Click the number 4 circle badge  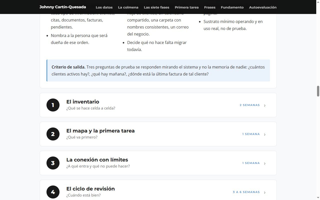click(53, 192)
